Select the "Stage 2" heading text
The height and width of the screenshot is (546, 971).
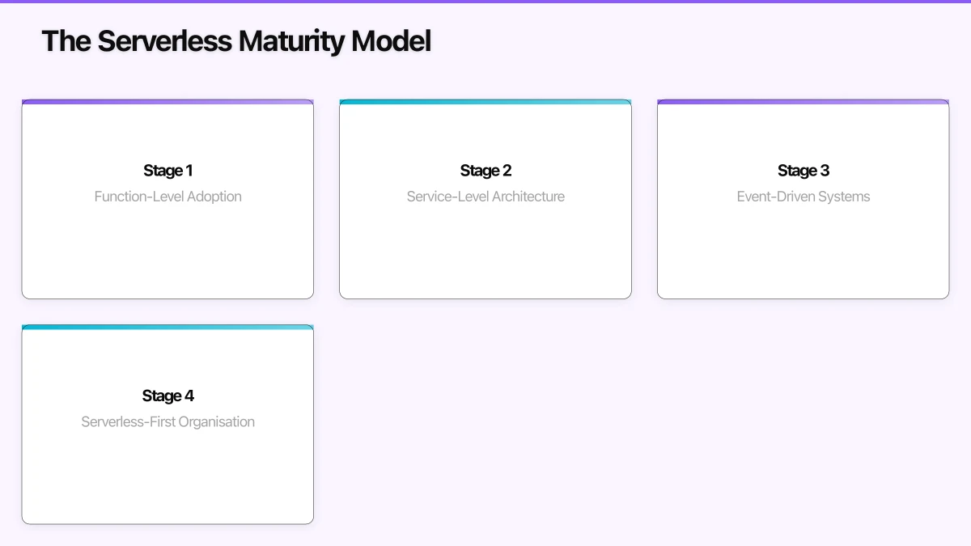(x=485, y=171)
